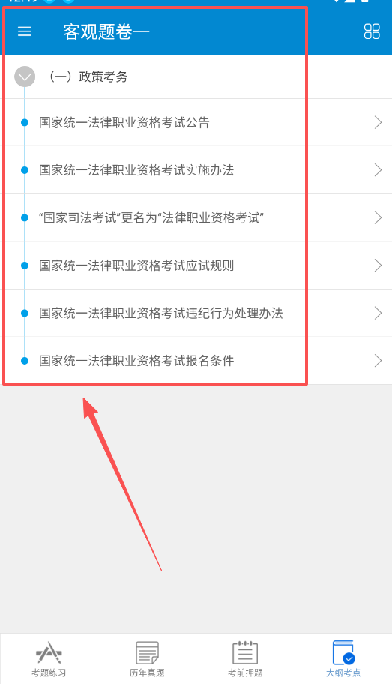The width and height of the screenshot is (392, 684).
Task: Tap the 大纲考点 book icon
Action: coord(343,652)
